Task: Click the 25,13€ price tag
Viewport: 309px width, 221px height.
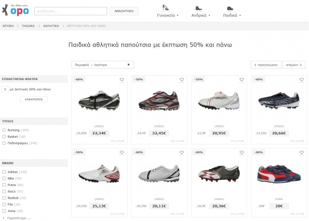Action: [x=99, y=206]
